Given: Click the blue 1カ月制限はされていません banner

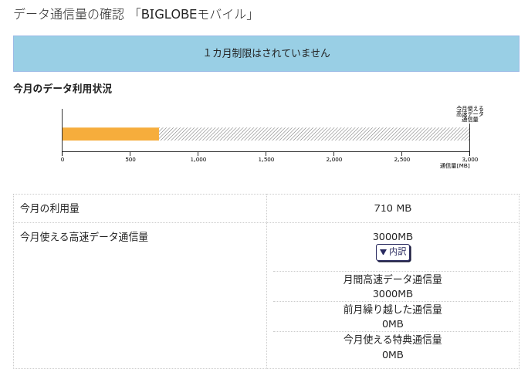Looking at the screenshot, I should pos(266,53).
